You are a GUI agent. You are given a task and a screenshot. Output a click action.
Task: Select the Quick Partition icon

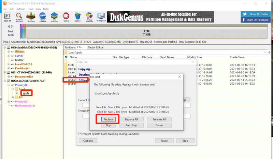(43, 17)
